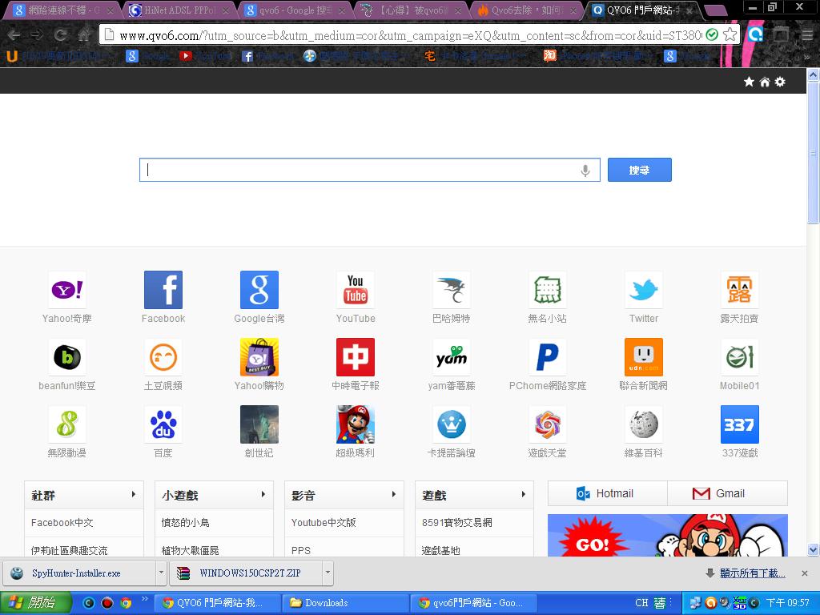Click the browser Back arrow
The width and height of the screenshot is (820, 615).
tap(14, 35)
